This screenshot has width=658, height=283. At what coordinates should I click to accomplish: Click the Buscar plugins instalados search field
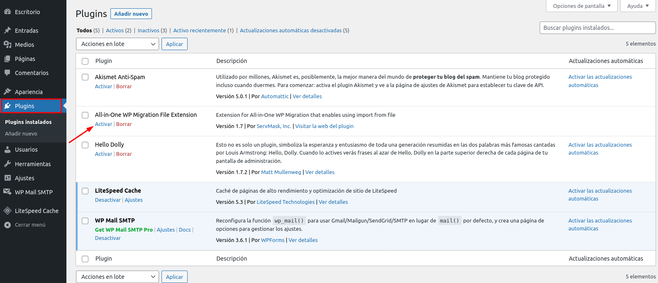tap(597, 28)
